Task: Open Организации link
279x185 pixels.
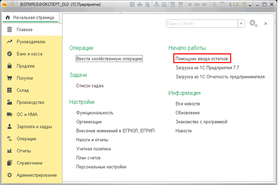Action: pos(89,122)
